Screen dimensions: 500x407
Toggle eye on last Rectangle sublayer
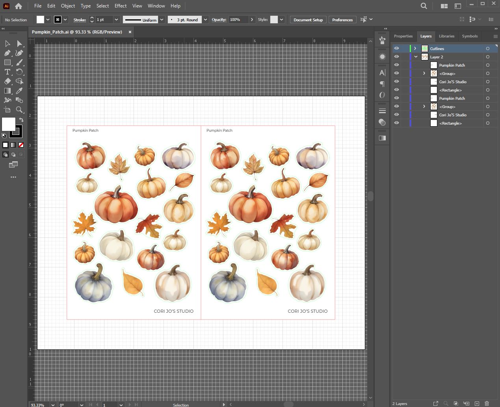(x=396, y=123)
